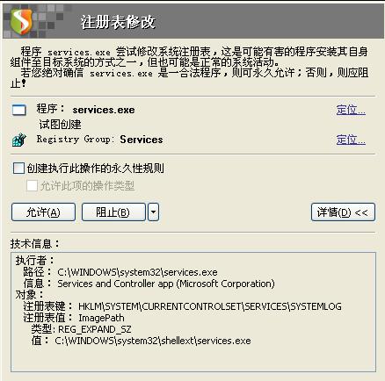Click the warning description paragraph text
The image size is (385, 381).
189,68
